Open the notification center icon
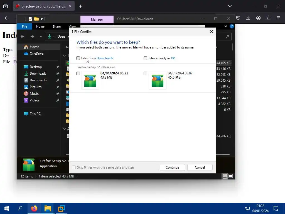285x214 pixels. tap(276, 208)
